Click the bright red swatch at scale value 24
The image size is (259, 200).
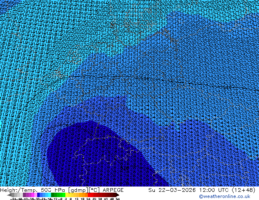pyautogui.click(x=89, y=195)
